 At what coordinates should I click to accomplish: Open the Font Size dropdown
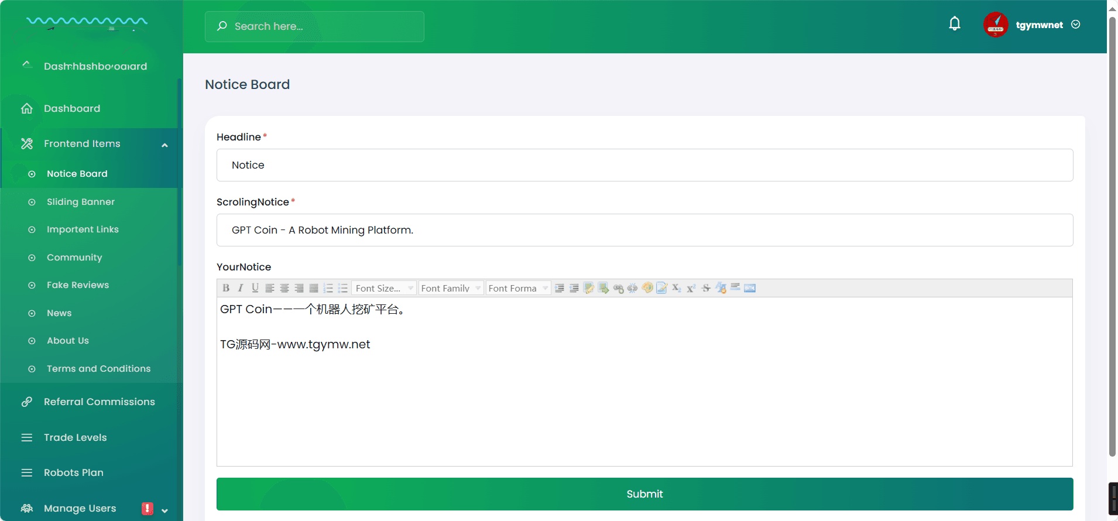(x=384, y=288)
